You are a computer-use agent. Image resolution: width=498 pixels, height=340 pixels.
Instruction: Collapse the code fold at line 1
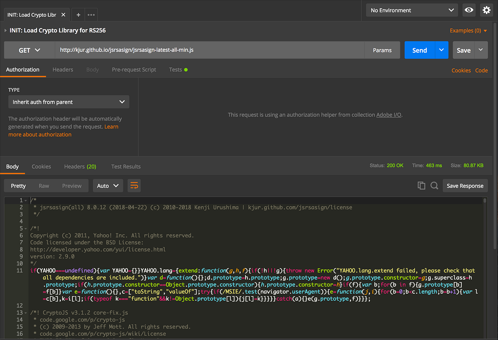(26, 200)
